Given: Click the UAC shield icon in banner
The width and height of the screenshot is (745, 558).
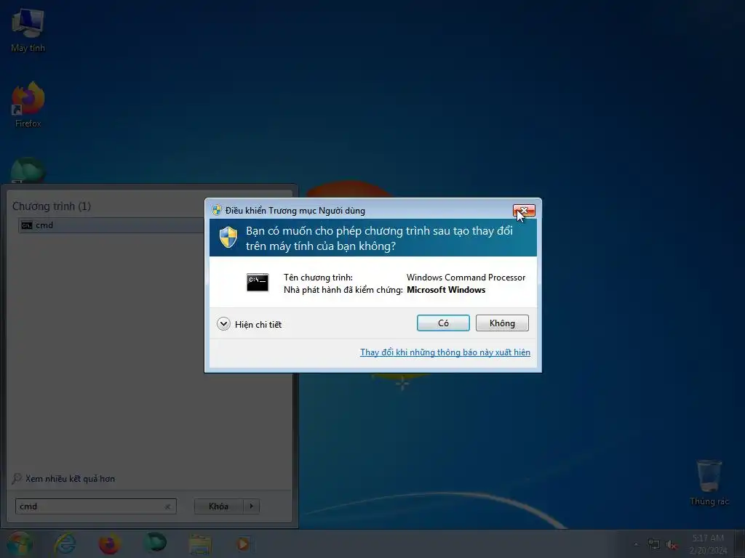Looking at the screenshot, I should (x=228, y=238).
